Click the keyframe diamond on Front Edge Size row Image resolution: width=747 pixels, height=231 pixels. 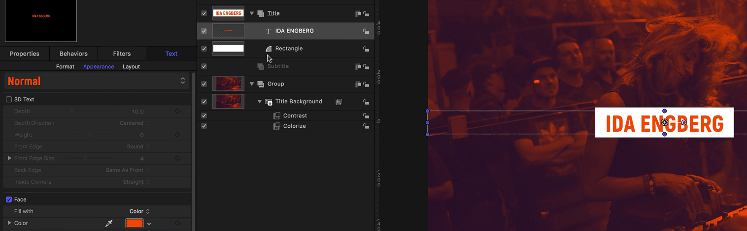pos(177,158)
